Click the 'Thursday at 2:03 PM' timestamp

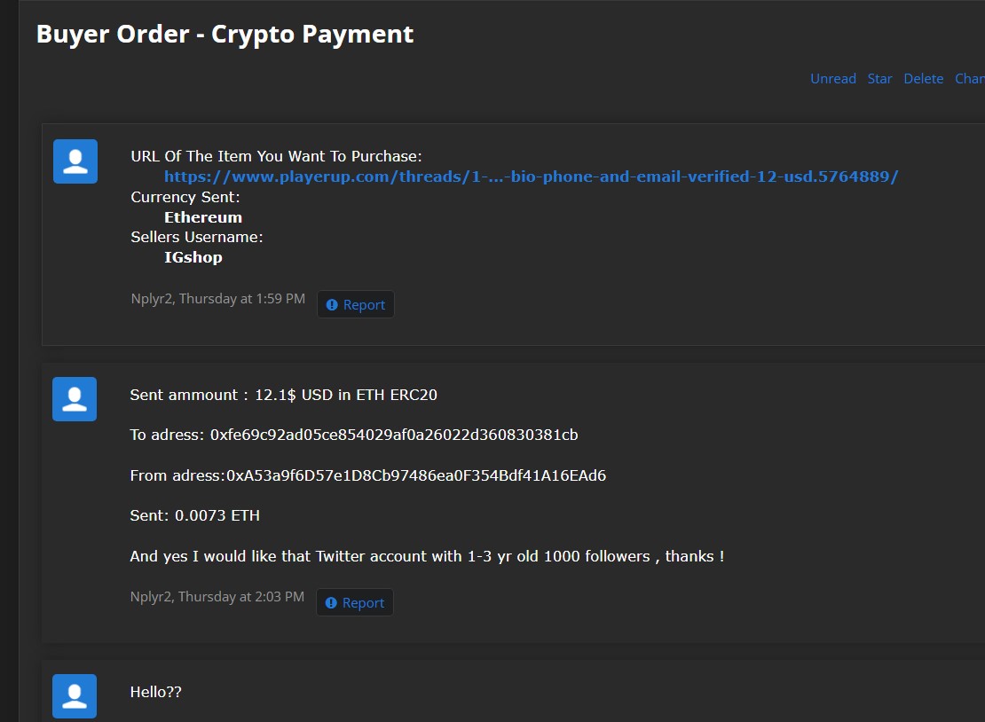[x=241, y=597]
